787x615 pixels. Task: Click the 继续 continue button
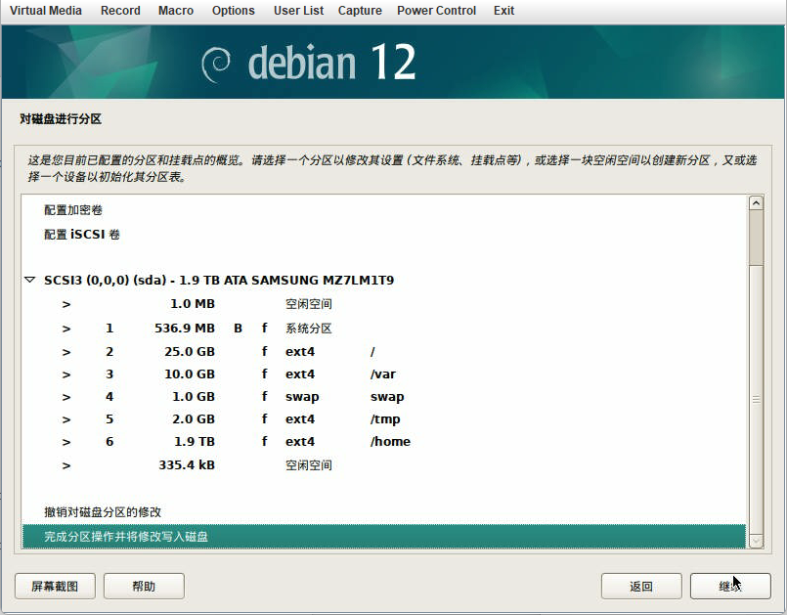[730, 586]
